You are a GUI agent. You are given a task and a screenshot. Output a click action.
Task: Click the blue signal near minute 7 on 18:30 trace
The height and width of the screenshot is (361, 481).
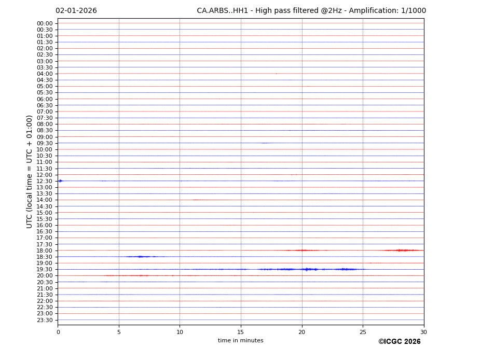point(139,257)
